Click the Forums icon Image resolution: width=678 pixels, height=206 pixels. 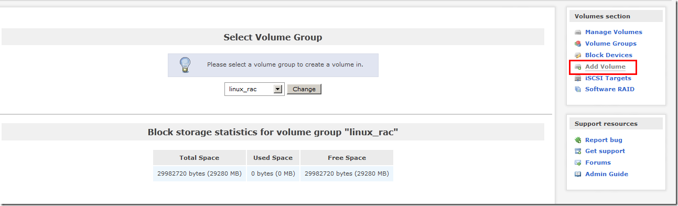pos(578,163)
